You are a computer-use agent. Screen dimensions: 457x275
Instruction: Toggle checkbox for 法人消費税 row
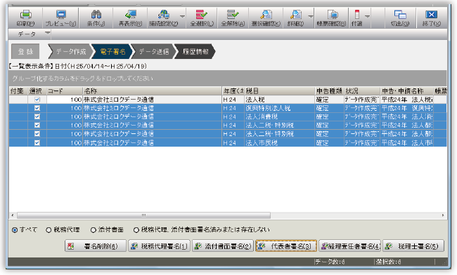[37, 116]
